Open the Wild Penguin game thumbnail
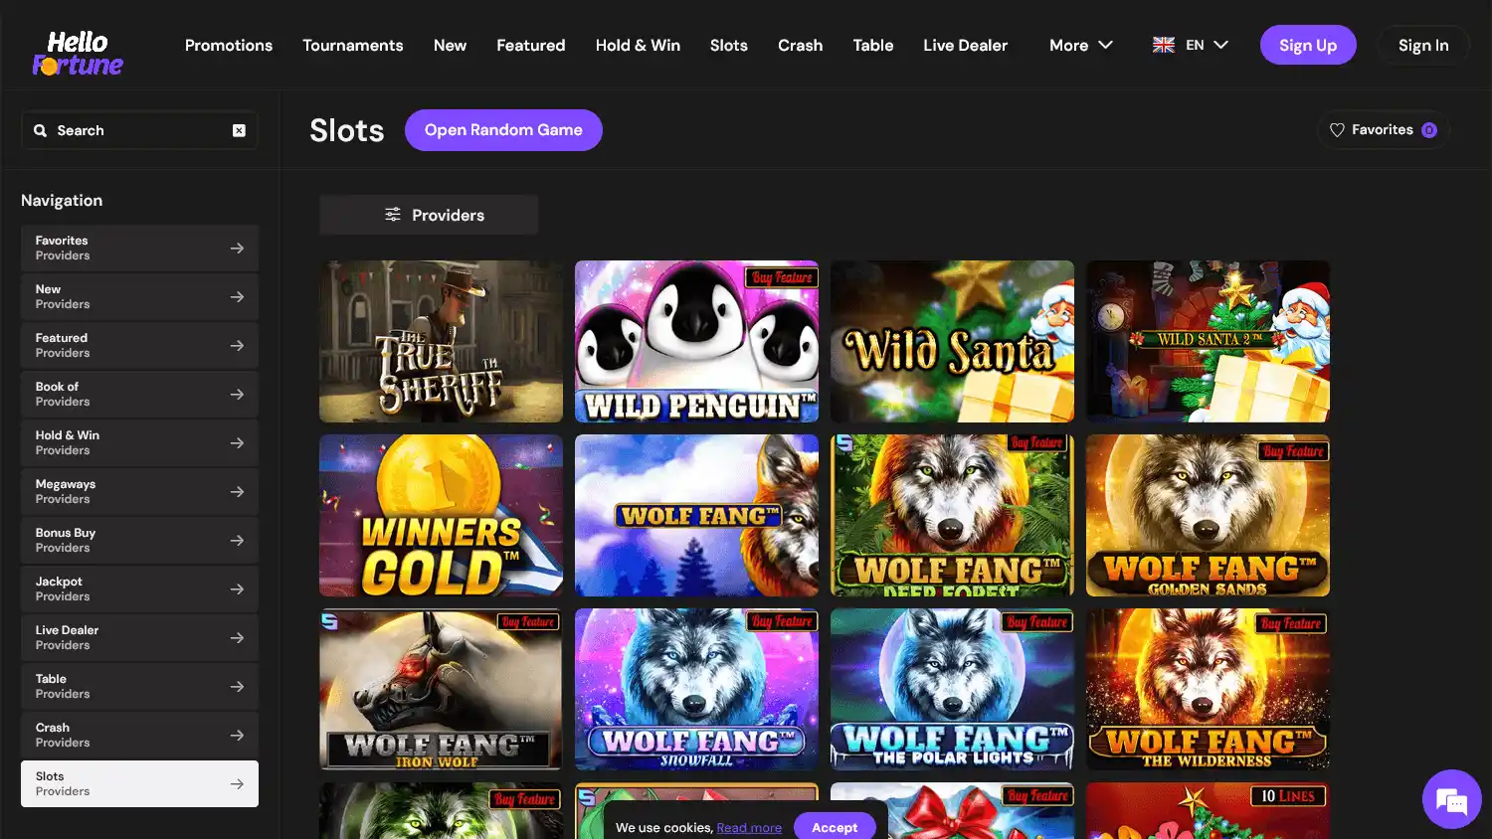The height and width of the screenshot is (839, 1492). coord(696,342)
